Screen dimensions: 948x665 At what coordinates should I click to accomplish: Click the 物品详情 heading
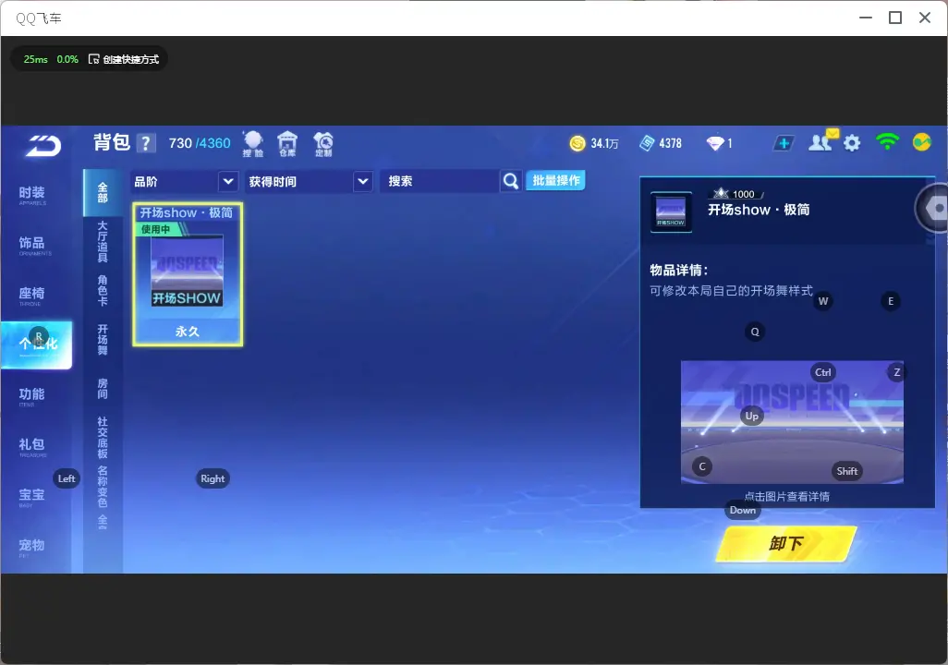(678, 271)
